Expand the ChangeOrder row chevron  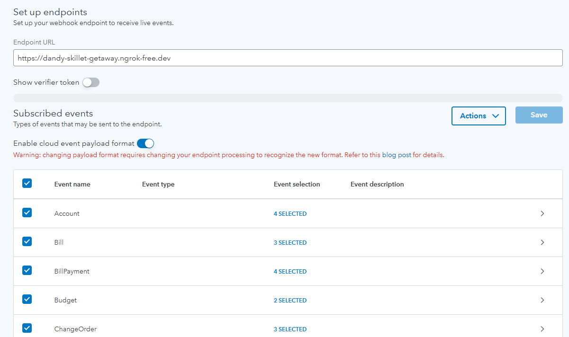pyautogui.click(x=542, y=329)
